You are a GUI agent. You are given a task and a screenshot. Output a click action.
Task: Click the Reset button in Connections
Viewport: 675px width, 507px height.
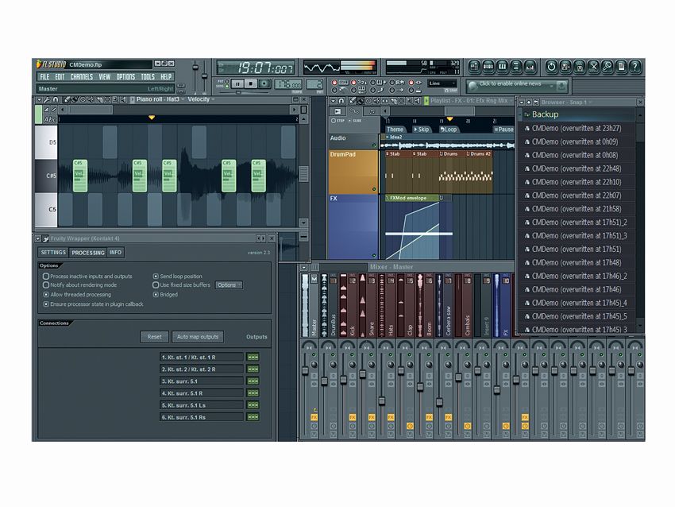click(x=154, y=337)
